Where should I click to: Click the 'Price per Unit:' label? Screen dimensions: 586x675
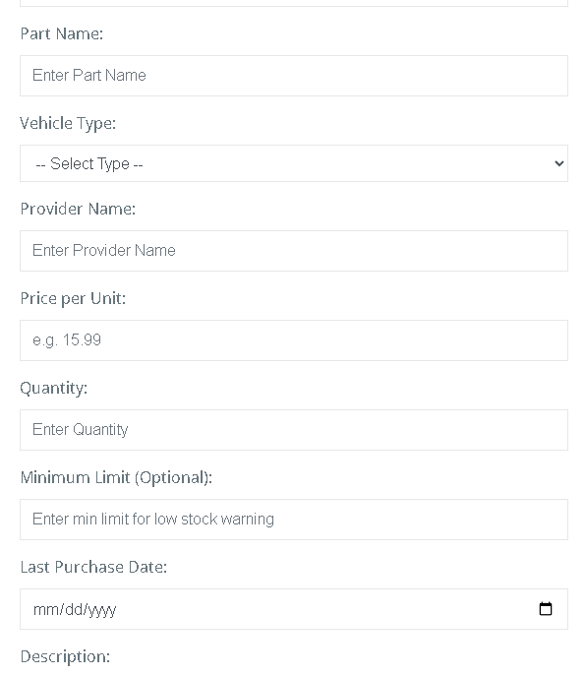(73, 299)
